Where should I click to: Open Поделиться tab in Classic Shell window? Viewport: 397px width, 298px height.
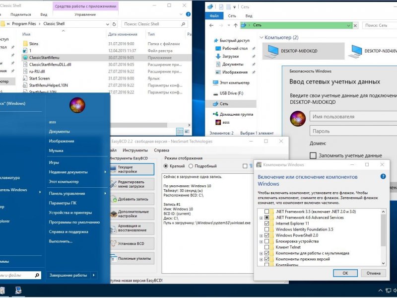click(21, 14)
